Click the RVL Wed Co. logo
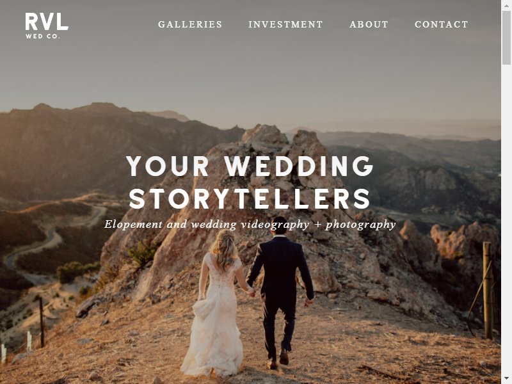 [47, 26]
